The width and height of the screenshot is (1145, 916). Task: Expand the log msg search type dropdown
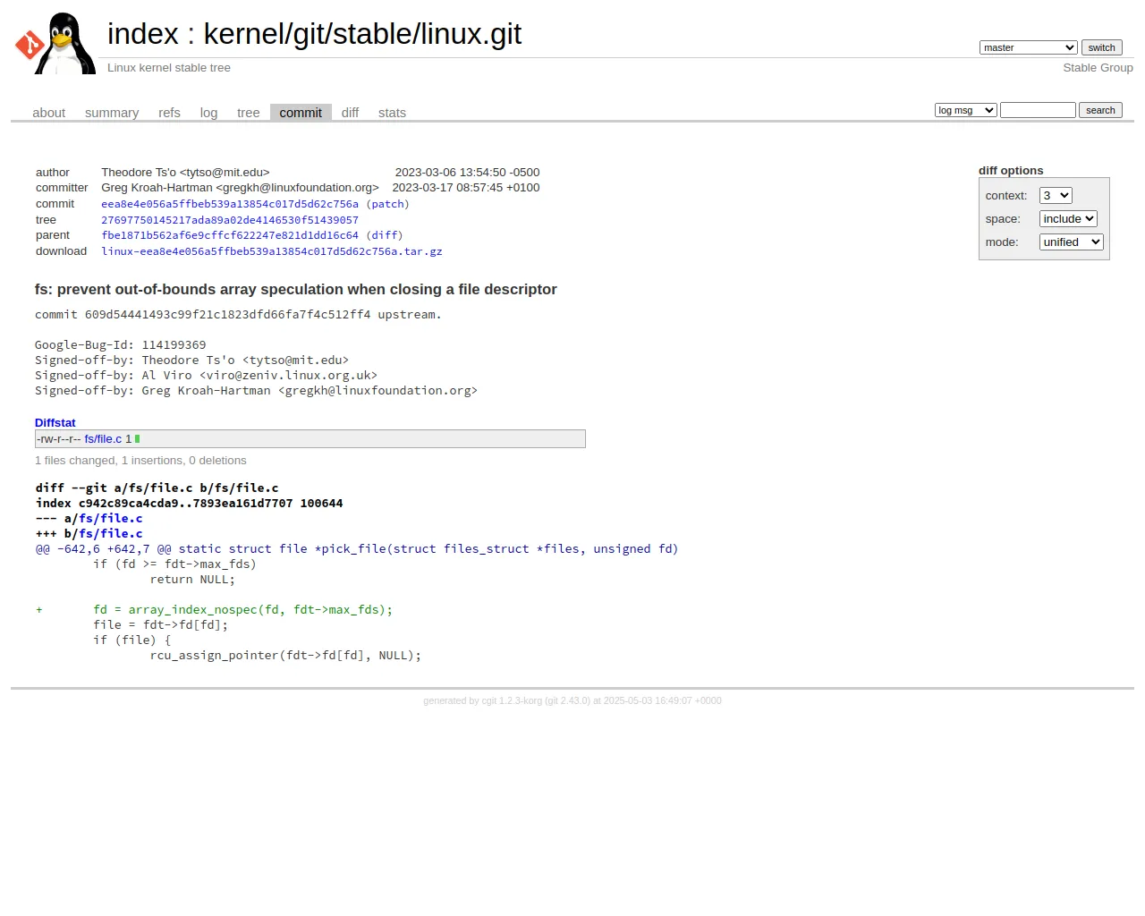pyautogui.click(x=965, y=110)
